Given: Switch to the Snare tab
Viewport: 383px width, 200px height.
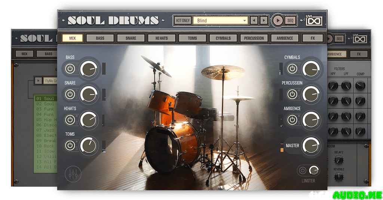Looking at the screenshot, I should pos(131,38).
